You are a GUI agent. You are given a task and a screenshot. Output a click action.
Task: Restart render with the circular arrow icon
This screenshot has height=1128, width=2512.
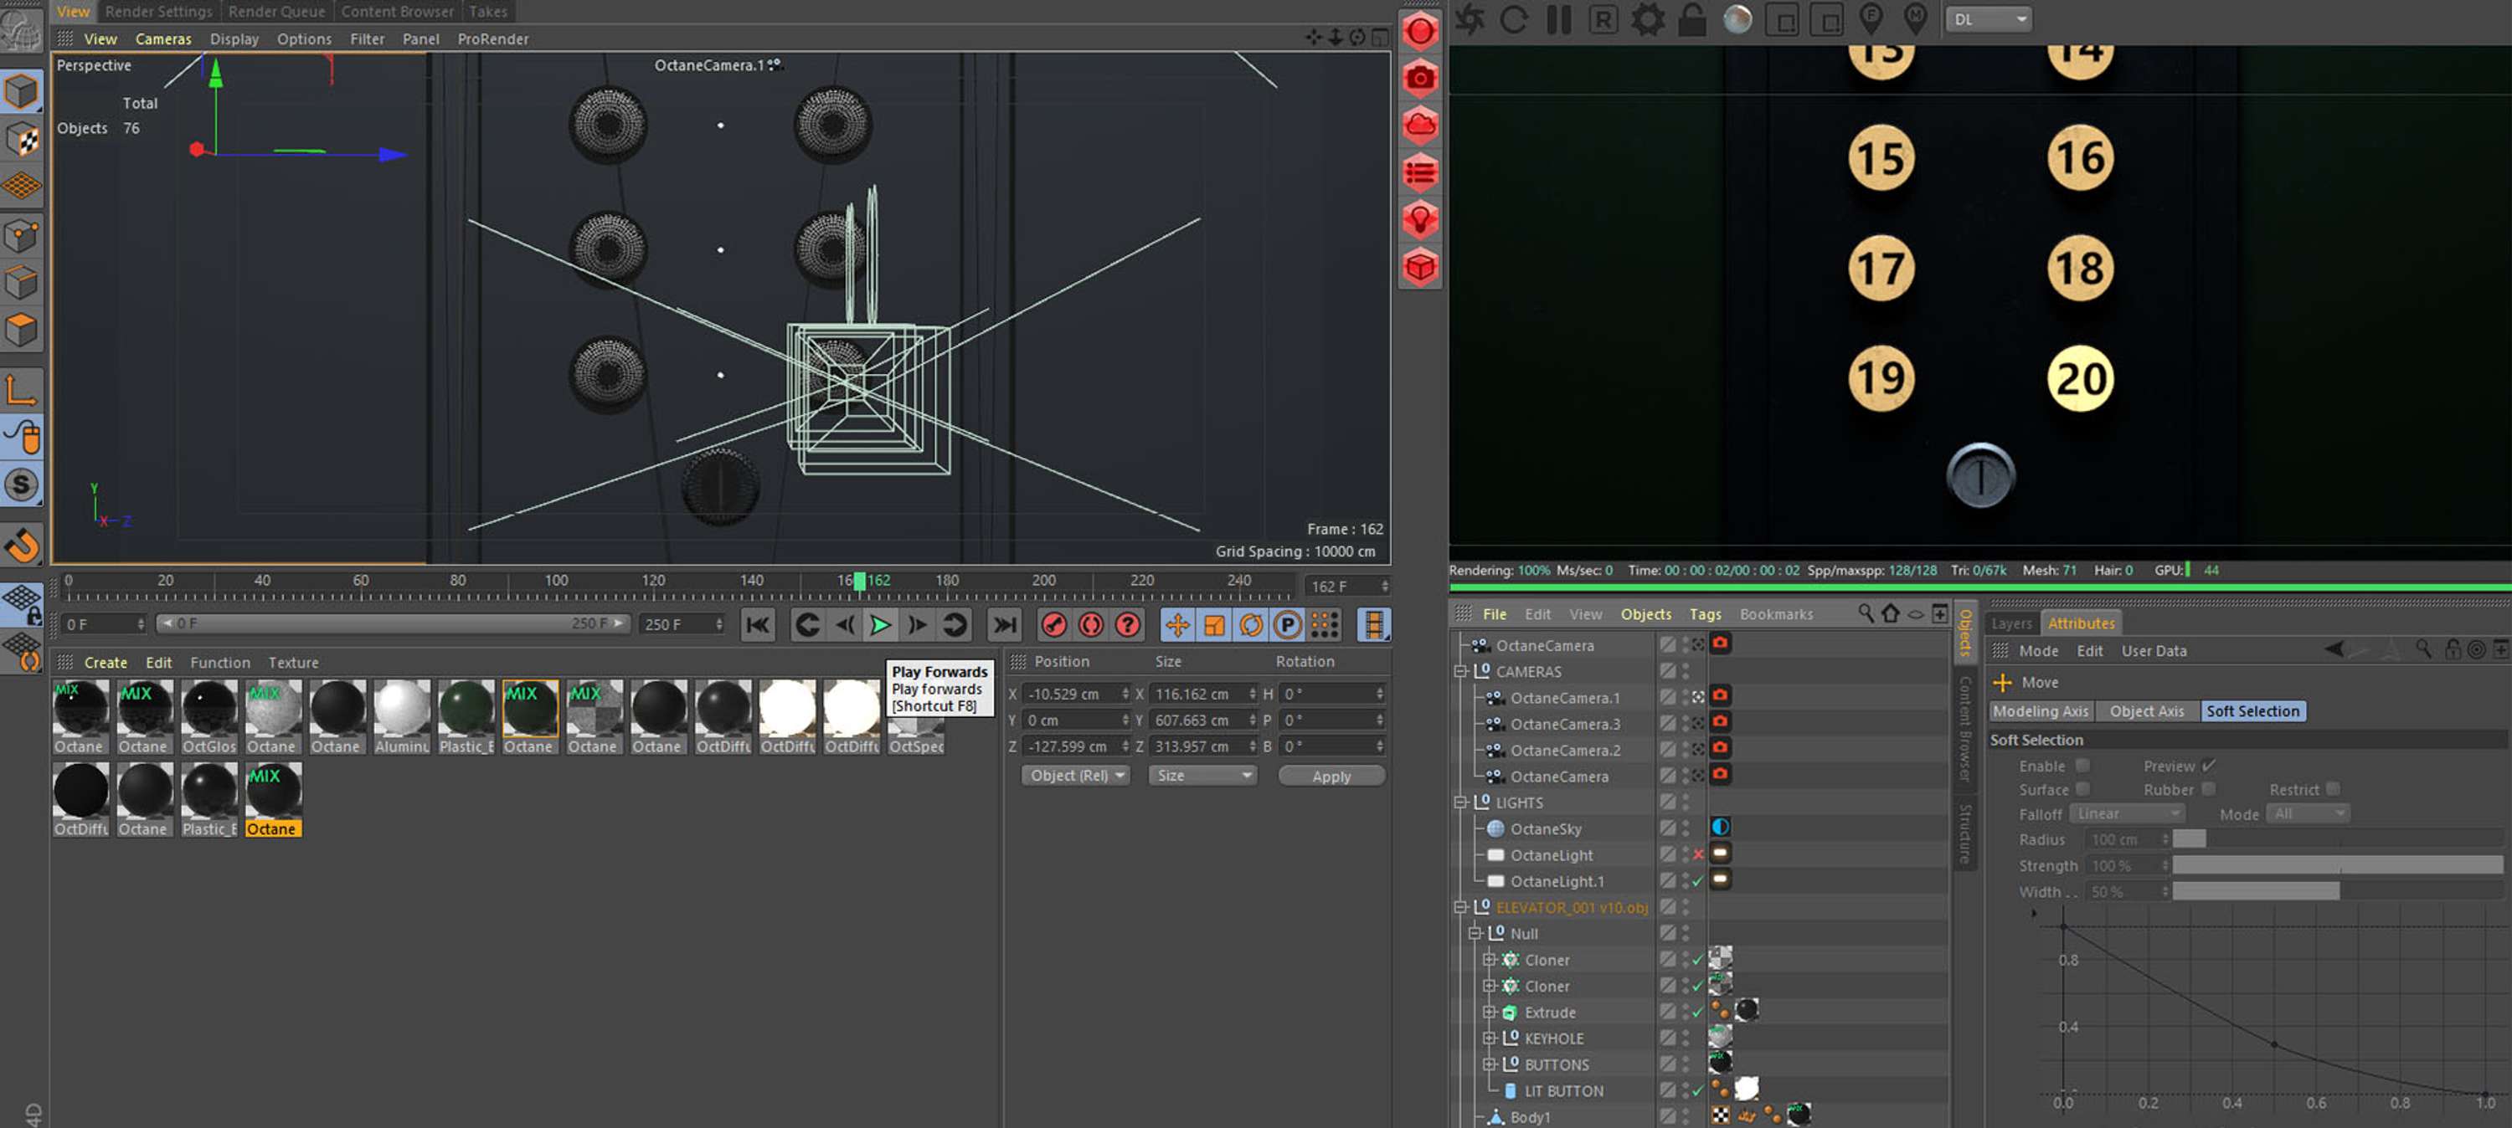tap(1513, 19)
